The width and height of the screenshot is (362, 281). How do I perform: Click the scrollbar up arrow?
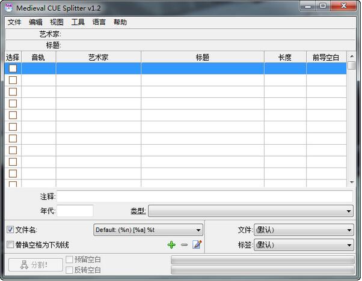[352, 56]
